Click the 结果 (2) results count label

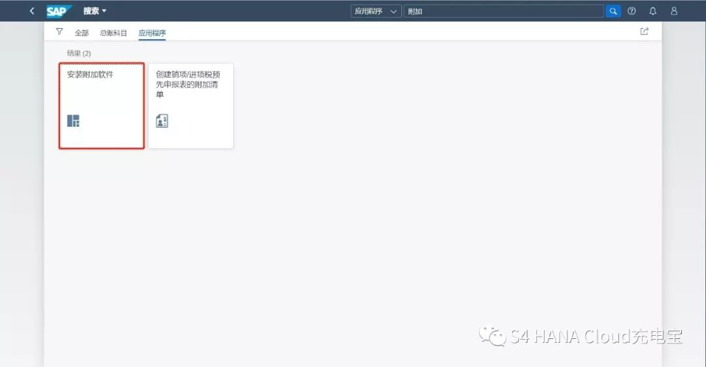tap(79, 53)
